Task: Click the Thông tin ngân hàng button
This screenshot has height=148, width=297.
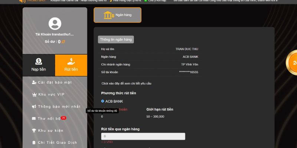Action: (116, 39)
